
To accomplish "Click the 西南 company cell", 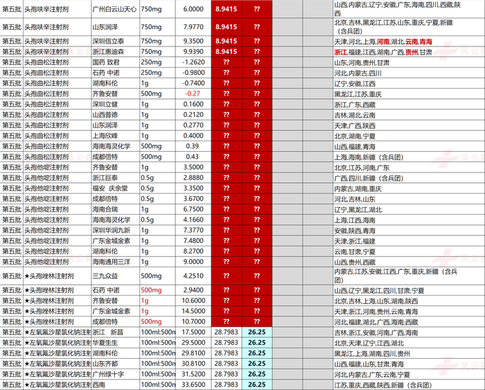I will [116, 384].
